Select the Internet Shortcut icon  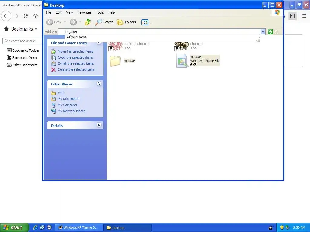coord(115,46)
